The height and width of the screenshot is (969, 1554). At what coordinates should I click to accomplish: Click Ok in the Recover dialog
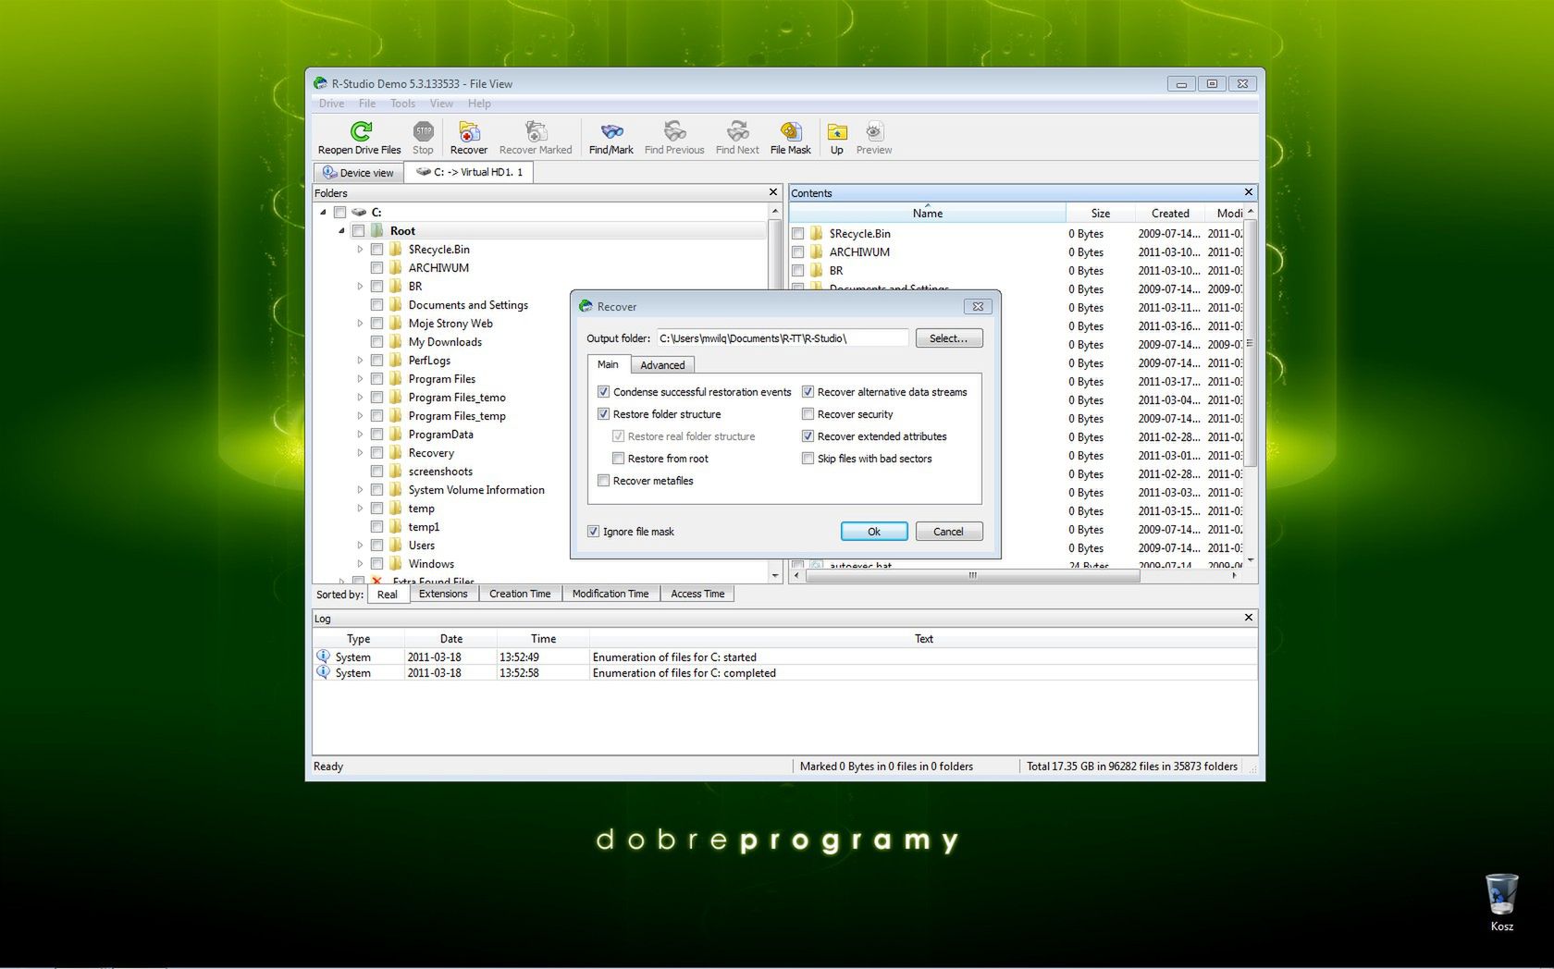pyautogui.click(x=874, y=532)
